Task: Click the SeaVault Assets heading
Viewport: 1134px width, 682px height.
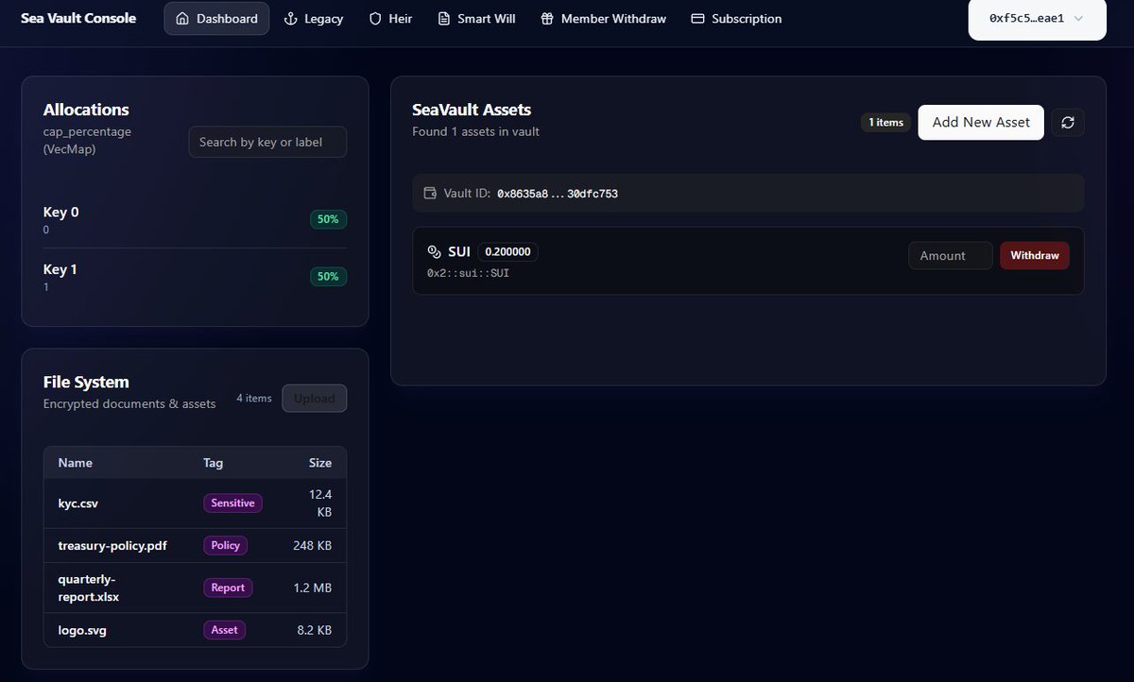Action: point(472,110)
